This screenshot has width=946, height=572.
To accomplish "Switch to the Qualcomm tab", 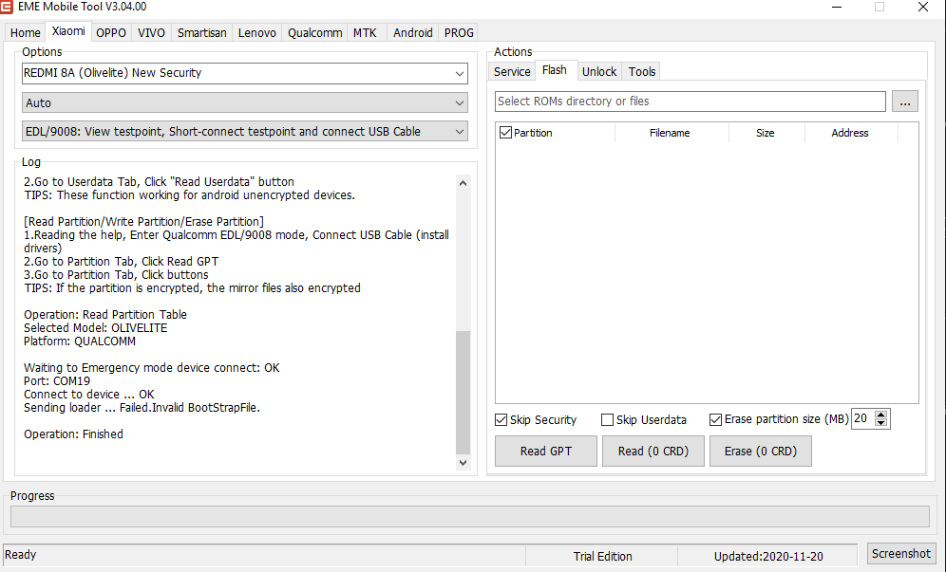I will [315, 32].
